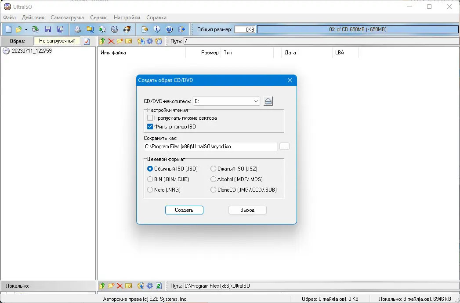The image size is (460, 303).
Task: Click the Mount to virtual drive icon
Action: tap(115, 29)
